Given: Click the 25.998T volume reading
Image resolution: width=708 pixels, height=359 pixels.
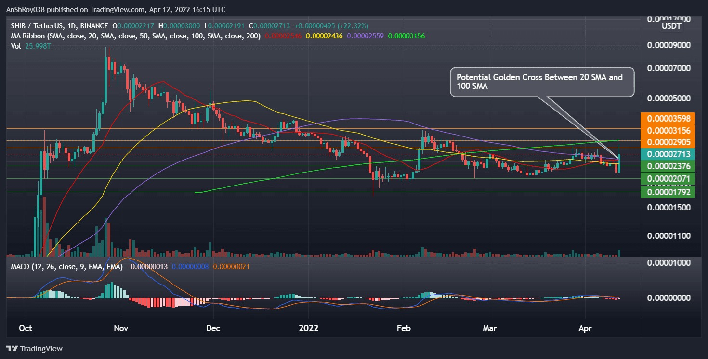Looking at the screenshot, I should coord(38,46).
